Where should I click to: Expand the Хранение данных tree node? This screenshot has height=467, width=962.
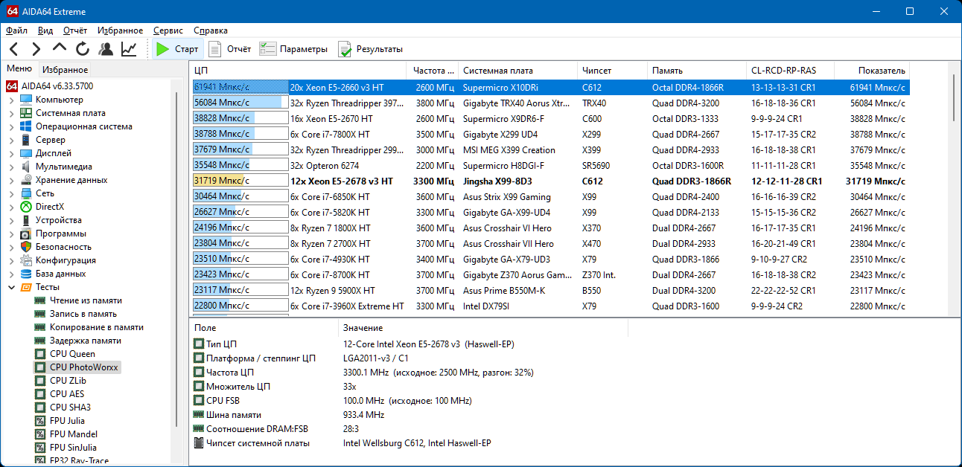(11, 180)
